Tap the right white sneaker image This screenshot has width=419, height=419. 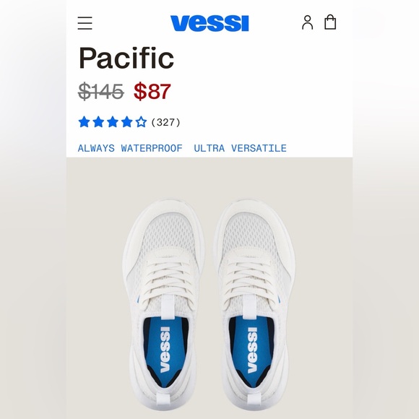click(x=255, y=305)
